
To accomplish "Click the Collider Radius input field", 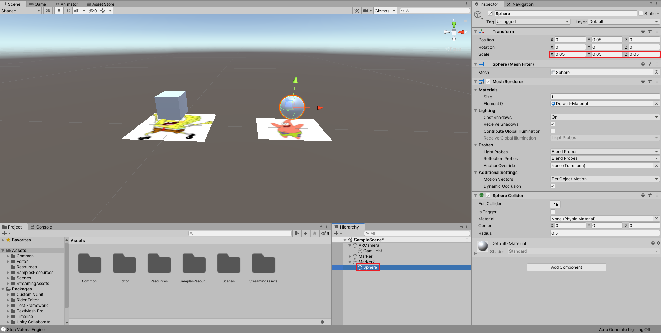I will tap(605, 233).
